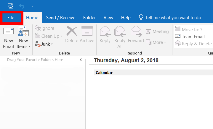
Task: Open the File tab
Action: (x=11, y=18)
